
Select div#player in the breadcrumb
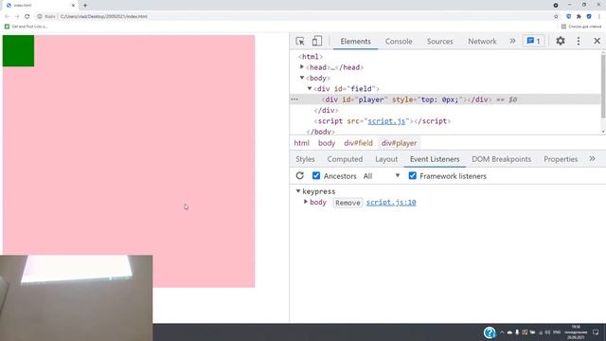click(x=400, y=143)
